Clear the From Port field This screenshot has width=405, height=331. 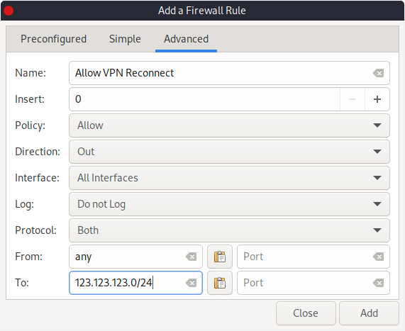tap(378, 257)
